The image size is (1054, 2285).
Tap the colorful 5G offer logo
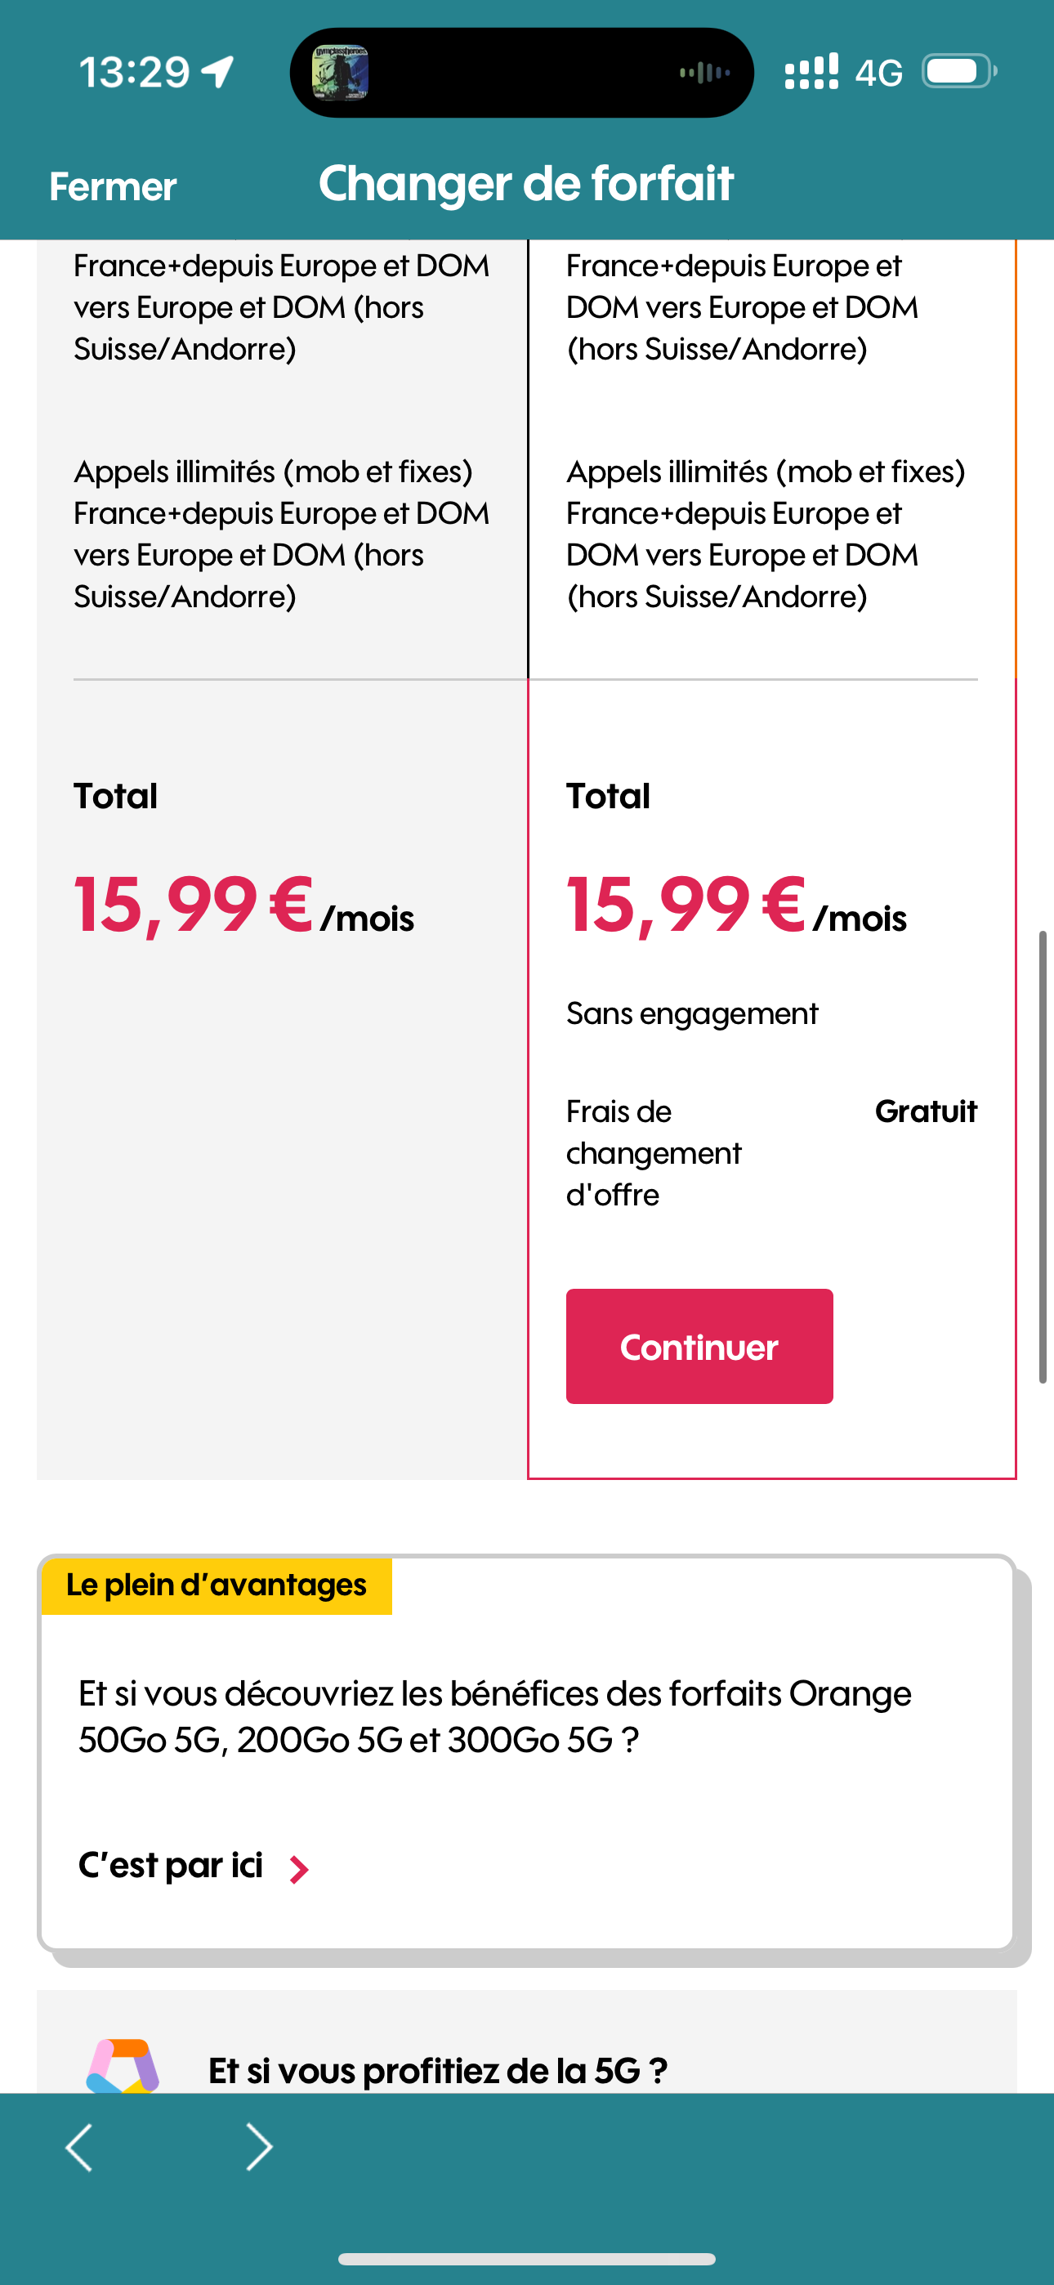pos(123,2066)
